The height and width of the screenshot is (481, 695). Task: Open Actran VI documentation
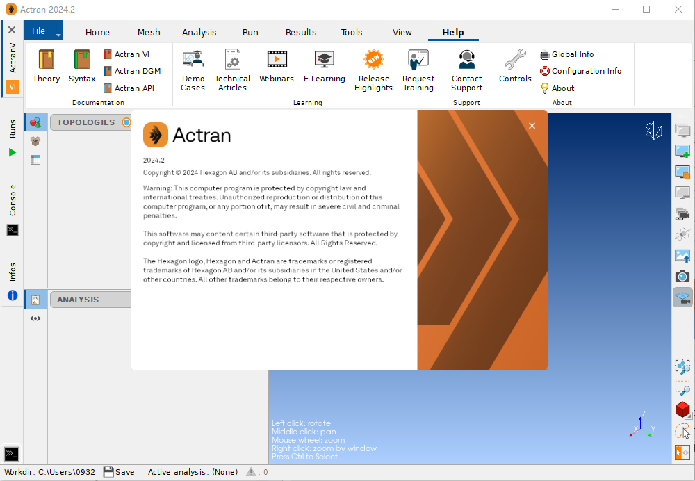126,54
